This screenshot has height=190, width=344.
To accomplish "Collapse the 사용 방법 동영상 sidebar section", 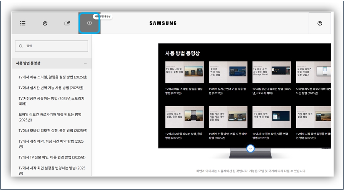I will tap(85, 63).
